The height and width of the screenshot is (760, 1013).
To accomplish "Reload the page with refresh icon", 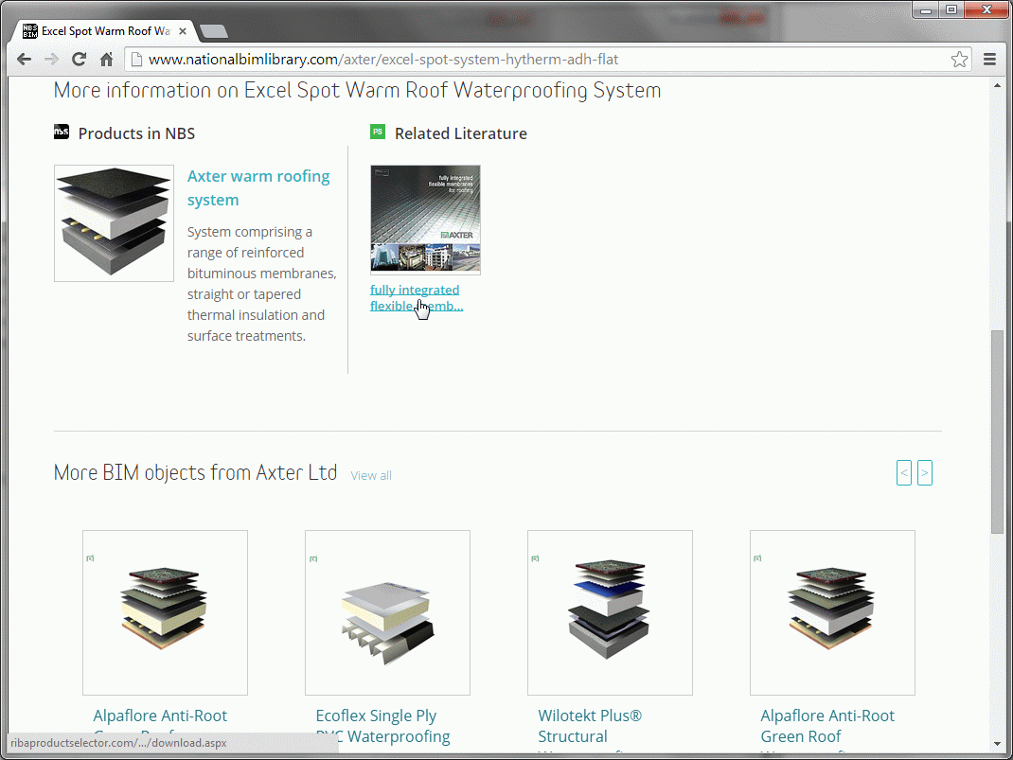I will pyautogui.click(x=79, y=60).
